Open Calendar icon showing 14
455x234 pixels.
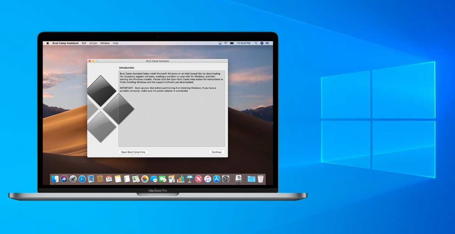click(x=109, y=179)
